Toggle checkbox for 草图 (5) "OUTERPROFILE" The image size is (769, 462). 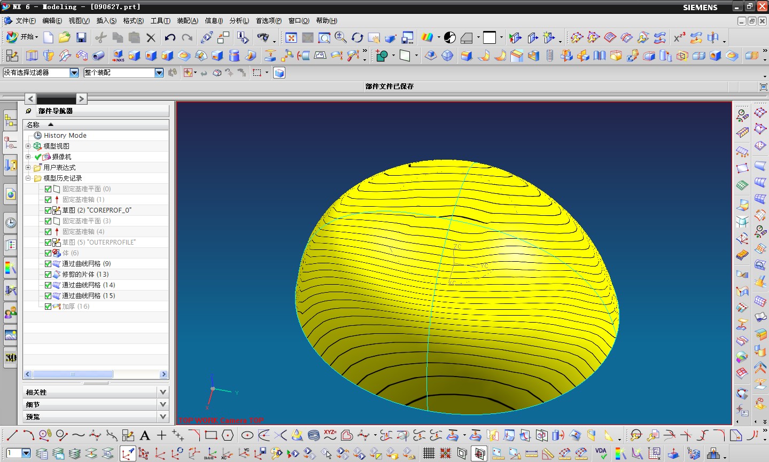[48, 242]
